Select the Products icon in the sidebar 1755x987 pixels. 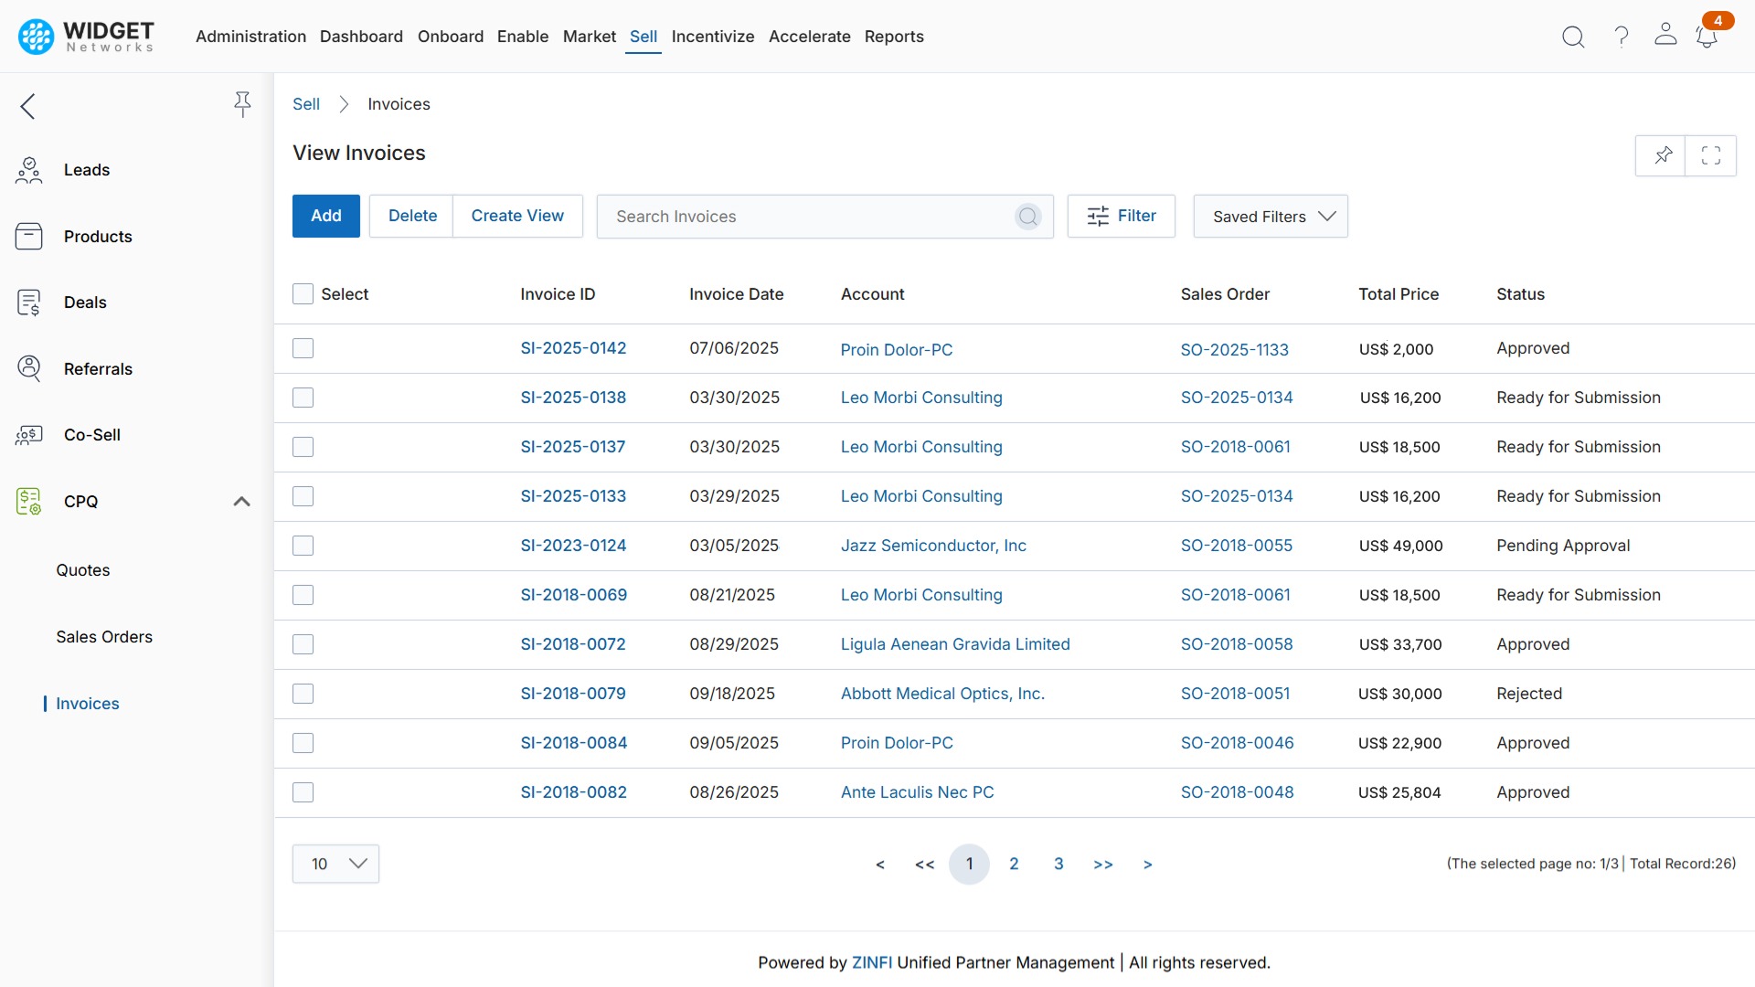(28, 236)
